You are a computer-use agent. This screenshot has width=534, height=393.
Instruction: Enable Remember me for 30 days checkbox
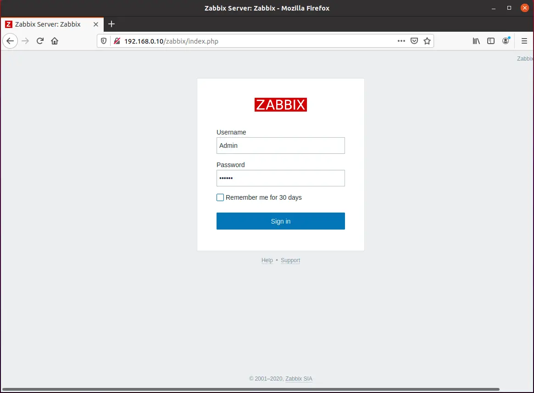(220, 197)
